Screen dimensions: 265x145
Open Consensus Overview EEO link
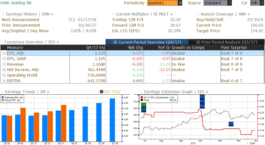[x=32, y=42]
